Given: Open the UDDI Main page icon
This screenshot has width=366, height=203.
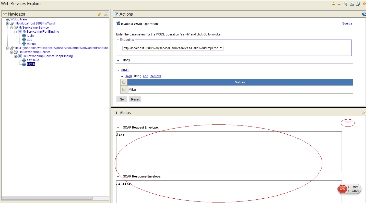Looking at the screenshot, I should click(346, 4).
